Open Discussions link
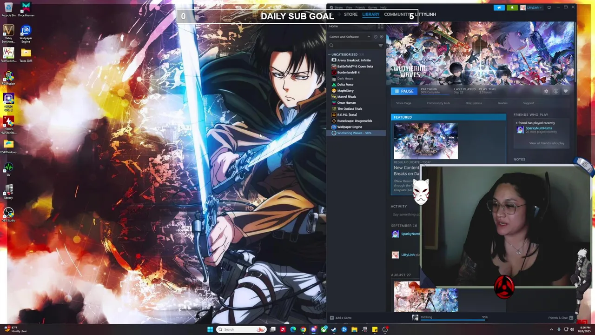 474,103
